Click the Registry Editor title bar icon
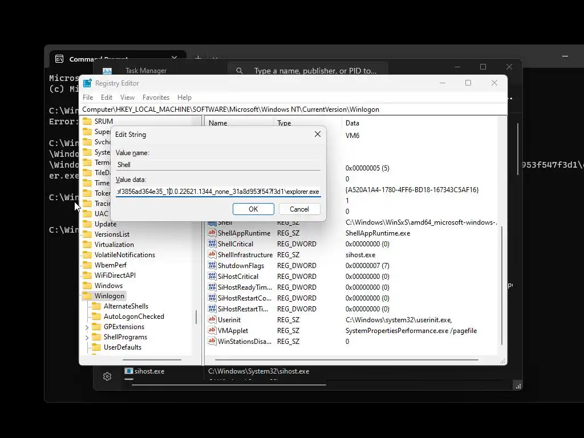Viewport: 584px width, 438px height. coord(87,83)
